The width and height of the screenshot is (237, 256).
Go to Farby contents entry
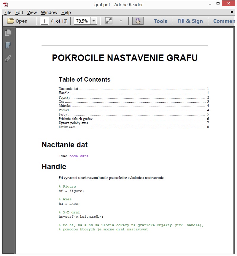[x=134, y=114]
